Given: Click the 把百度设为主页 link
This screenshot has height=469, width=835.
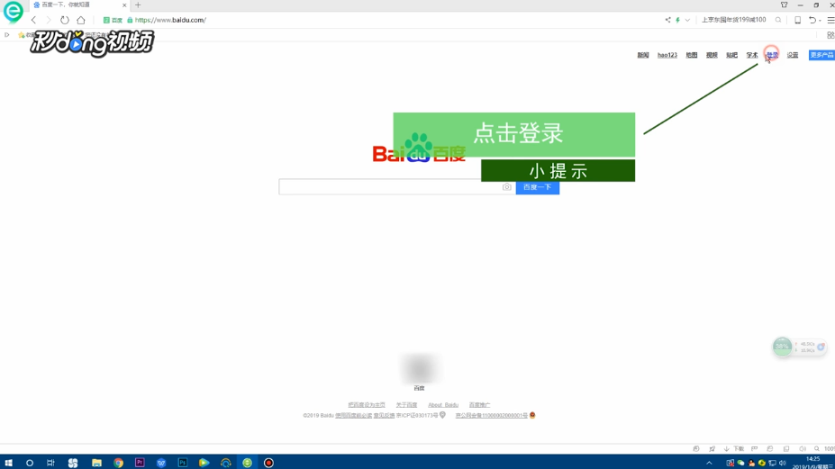Looking at the screenshot, I should 367,405.
